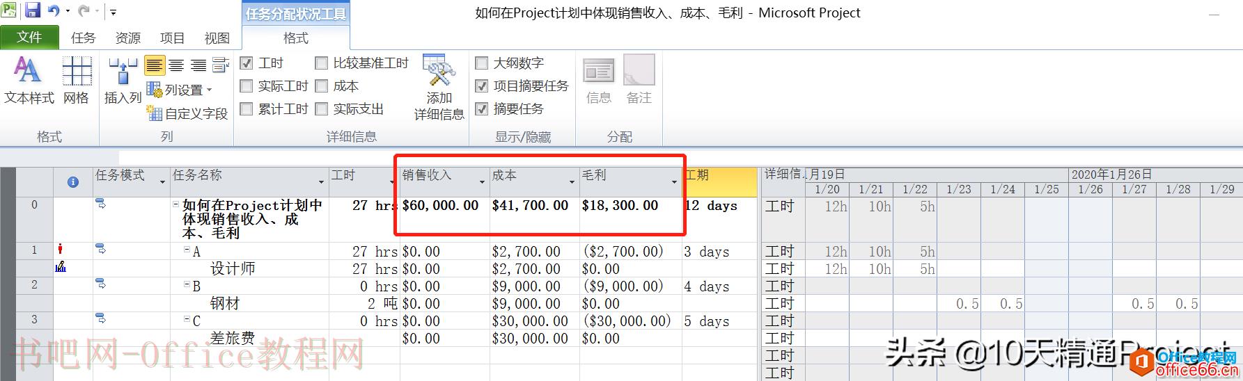This screenshot has width=1243, height=381.
Task: Enable the 实际支出 checkbox
Action: pos(321,109)
